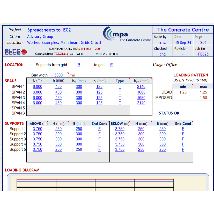Image resolution: width=214 pixels, height=214 pixels.
Task: Select the Project name cell 'Spreadsheets to EC2'
Action: (x=49, y=30)
